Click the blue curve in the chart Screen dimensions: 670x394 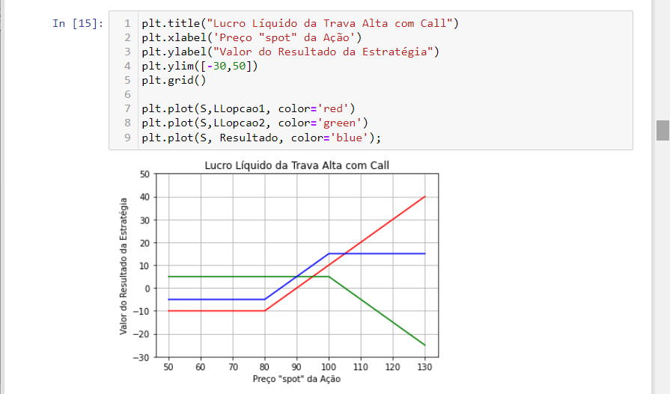[374, 253]
